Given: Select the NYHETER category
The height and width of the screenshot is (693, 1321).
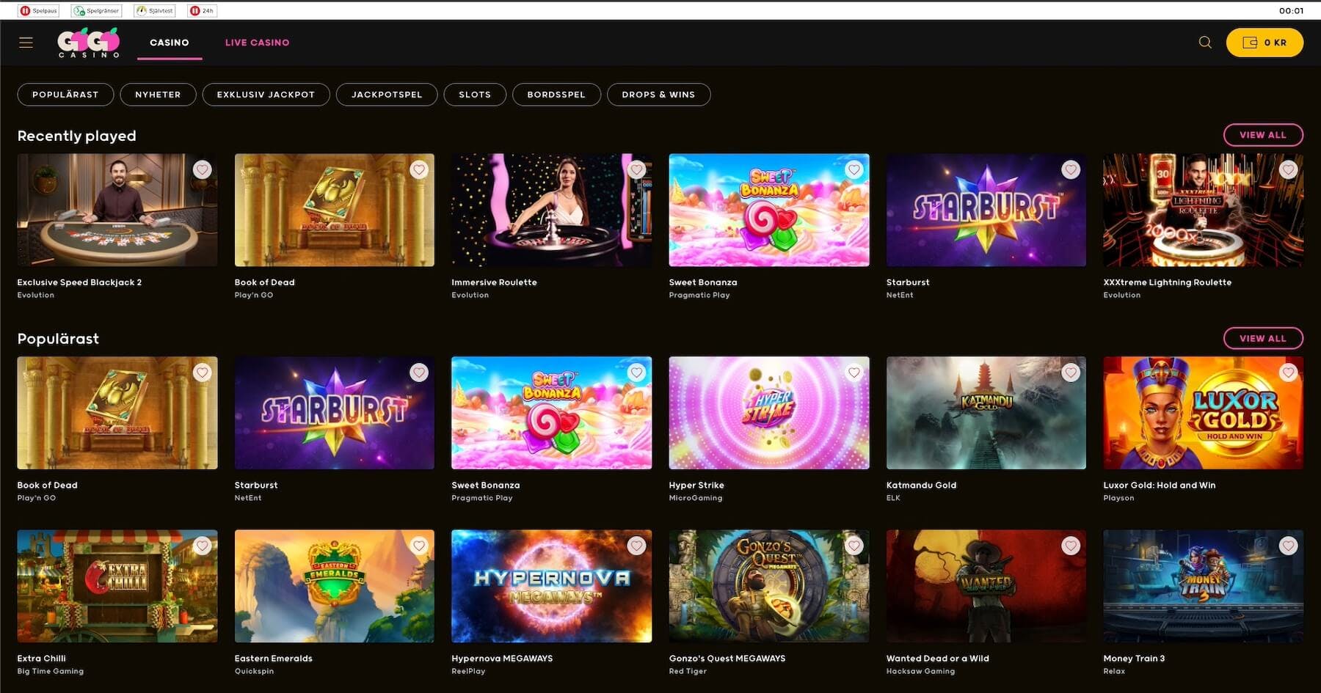Looking at the screenshot, I should (158, 95).
